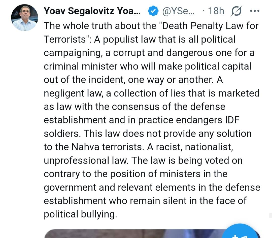The height and width of the screenshot is (238, 272).
Task: Open Yoav Segalovitz's profile picture
Action: pyautogui.click(x=24, y=18)
